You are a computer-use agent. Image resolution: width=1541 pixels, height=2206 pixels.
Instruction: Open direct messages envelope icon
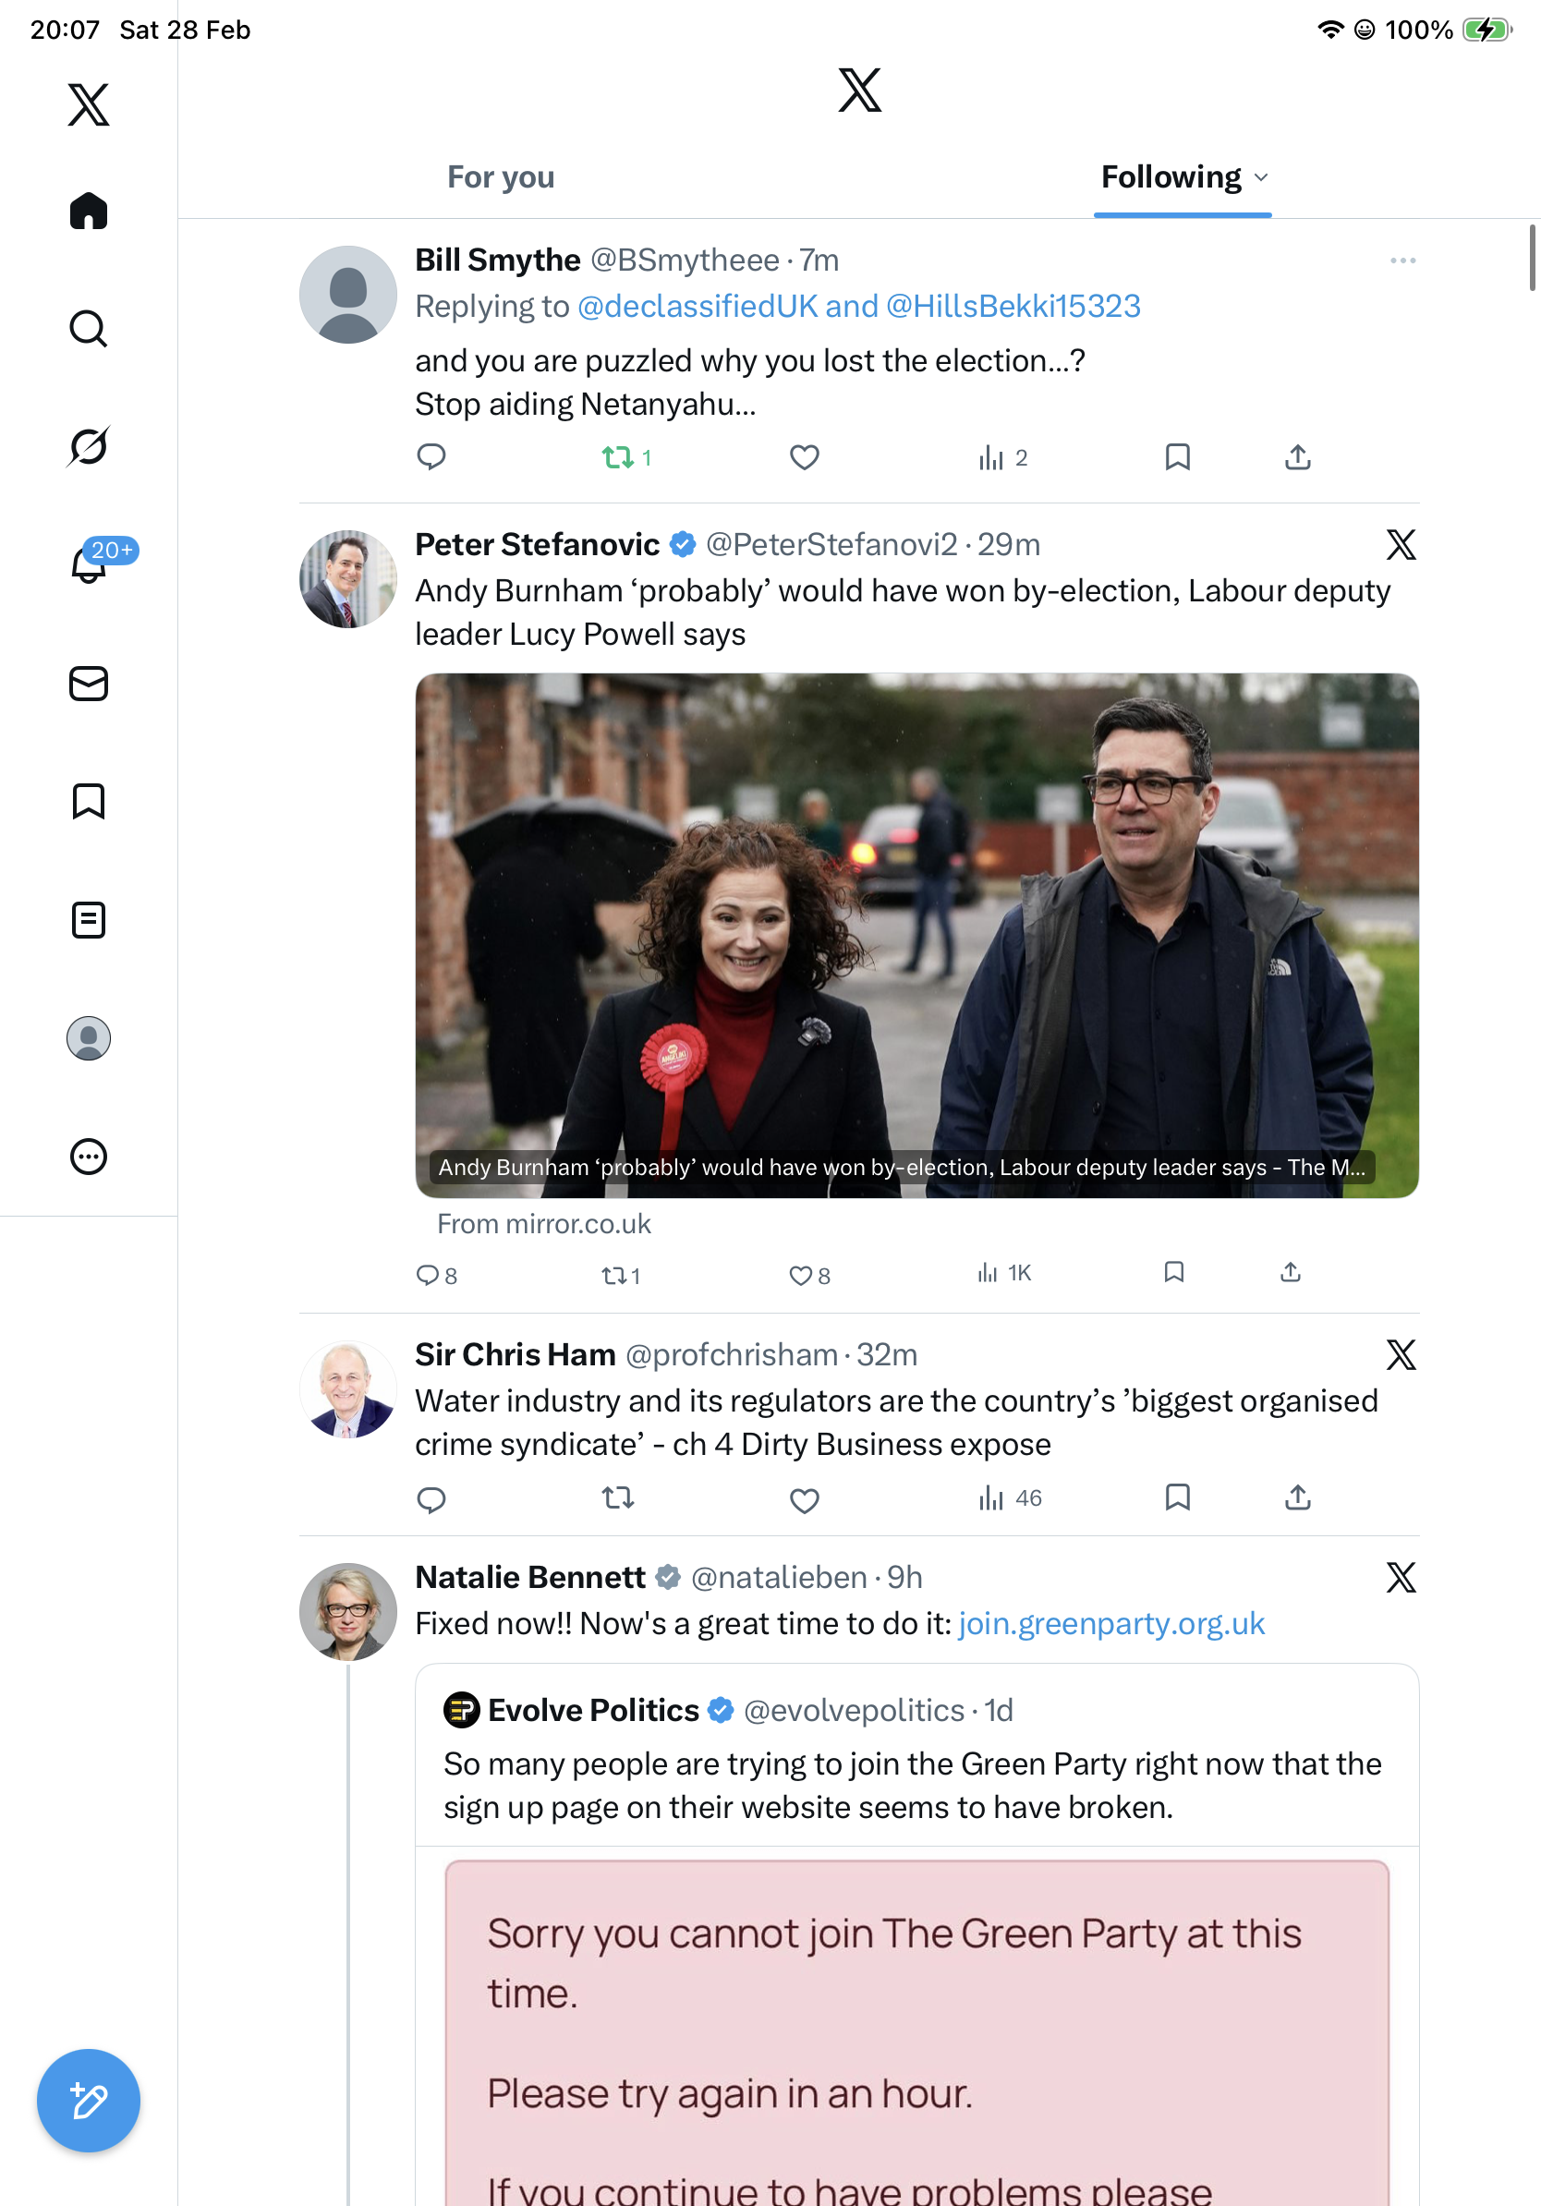pyautogui.click(x=89, y=683)
